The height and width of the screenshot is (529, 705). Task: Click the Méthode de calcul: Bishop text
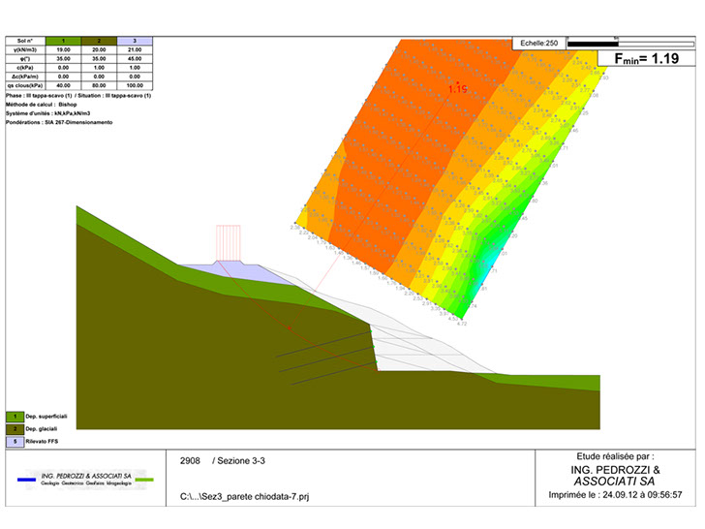coord(46,106)
